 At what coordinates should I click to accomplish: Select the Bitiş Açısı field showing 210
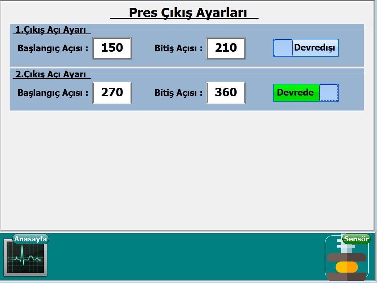pos(226,48)
